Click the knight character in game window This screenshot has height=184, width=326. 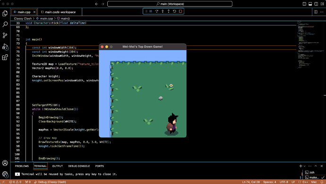[172, 124]
